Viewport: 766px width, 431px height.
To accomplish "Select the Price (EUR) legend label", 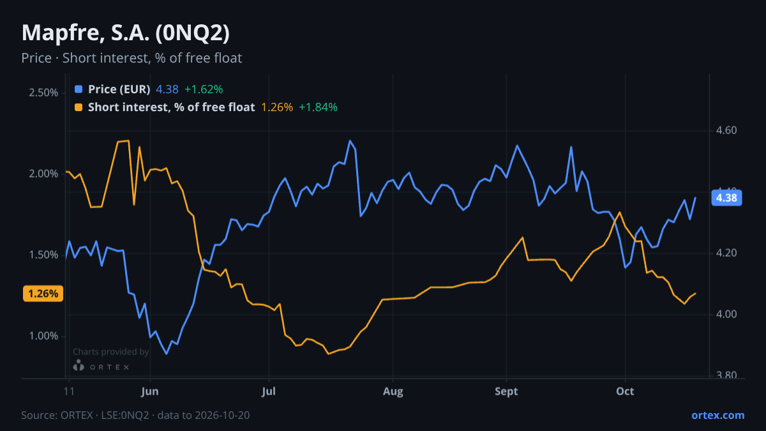I will pyautogui.click(x=119, y=89).
